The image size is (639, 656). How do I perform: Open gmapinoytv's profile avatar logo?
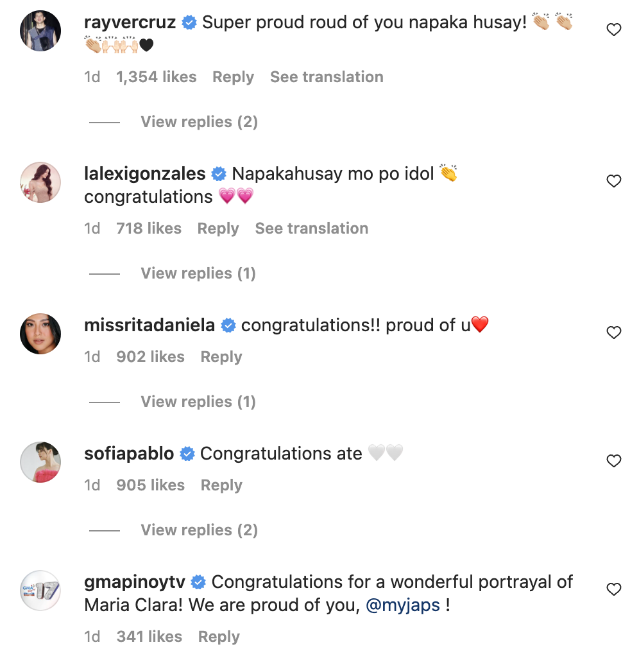tap(40, 590)
